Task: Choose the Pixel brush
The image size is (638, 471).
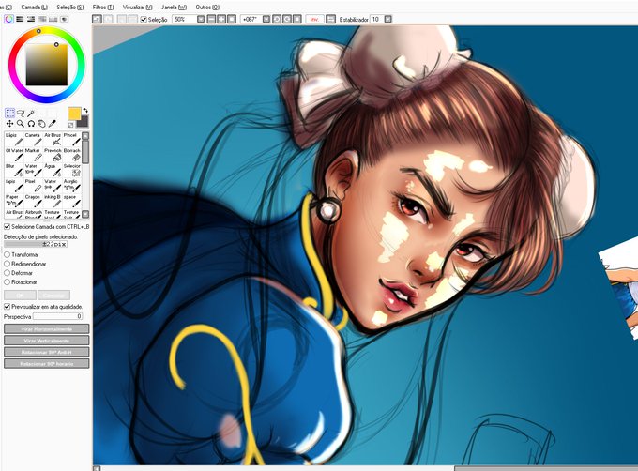Action: [34, 186]
